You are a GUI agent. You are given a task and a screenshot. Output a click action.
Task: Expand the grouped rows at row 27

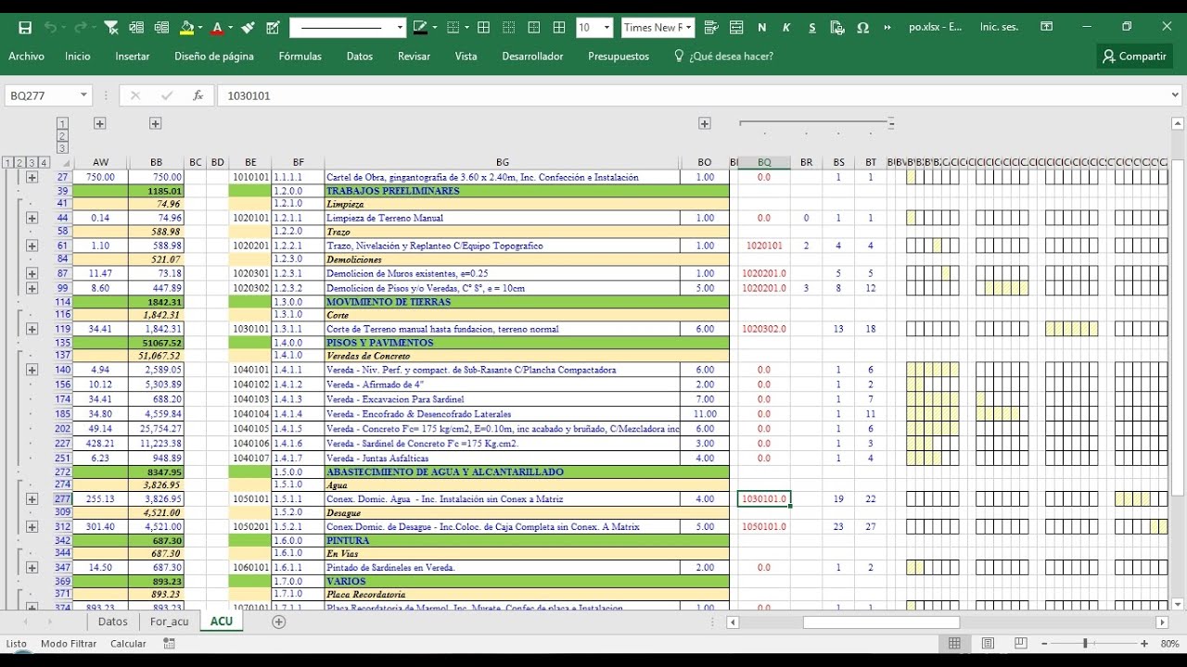coord(32,177)
